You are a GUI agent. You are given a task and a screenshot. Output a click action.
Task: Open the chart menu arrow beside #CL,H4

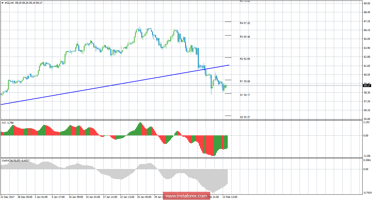tap(2, 2)
